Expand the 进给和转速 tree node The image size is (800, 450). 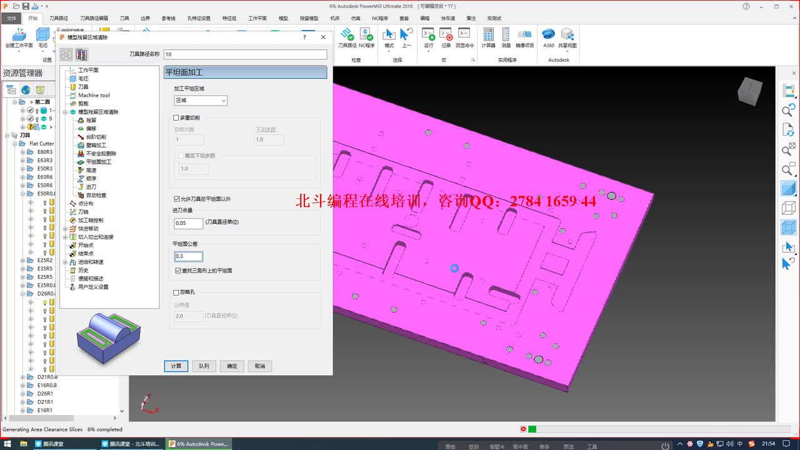coord(65,262)
